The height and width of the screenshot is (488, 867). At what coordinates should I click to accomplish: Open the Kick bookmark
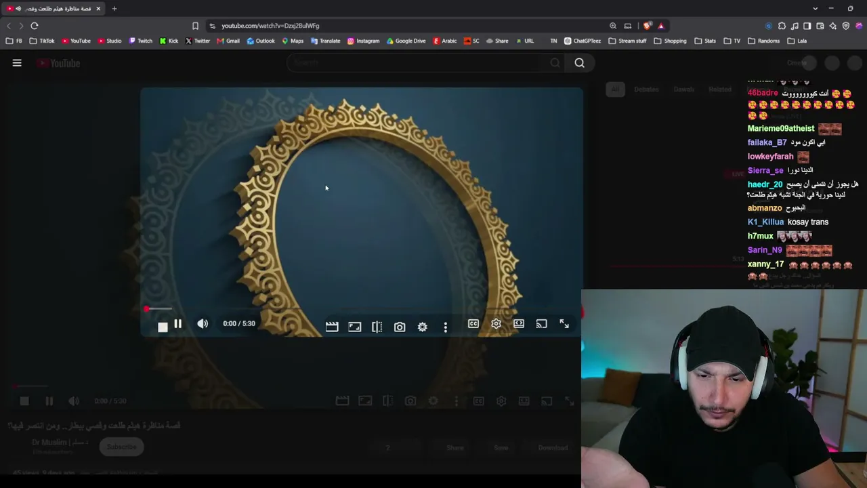pos(169,41)
